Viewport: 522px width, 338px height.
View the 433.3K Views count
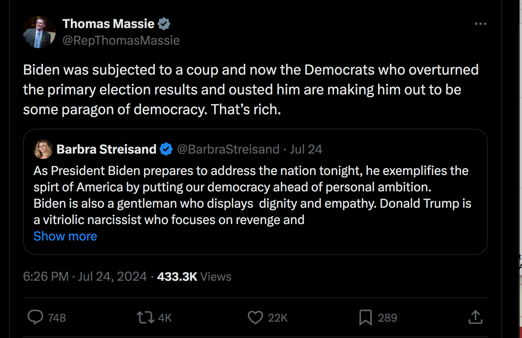(194, 277)
